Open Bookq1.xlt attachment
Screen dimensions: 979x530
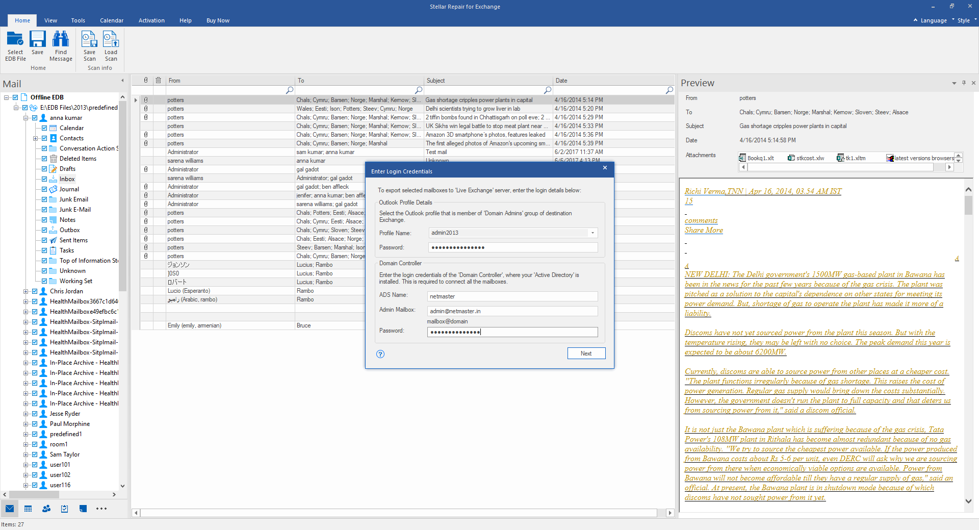tap(756, 158)
